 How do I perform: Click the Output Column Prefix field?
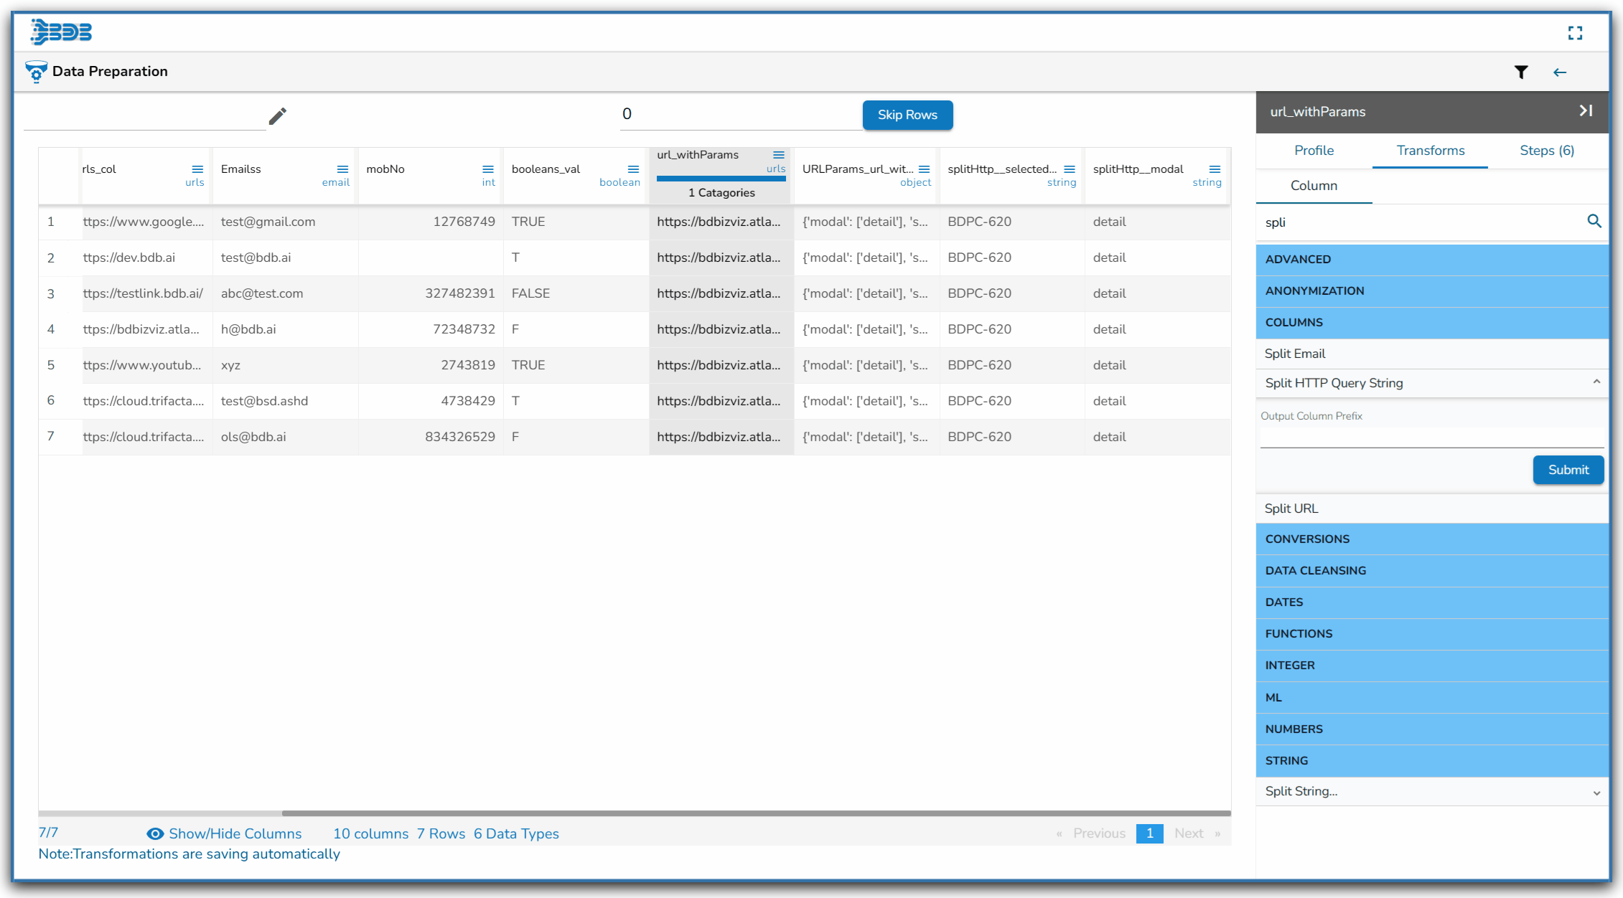[x=1431, y=438]
